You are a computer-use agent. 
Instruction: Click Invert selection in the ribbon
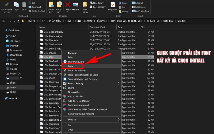[x=140, y=11]
